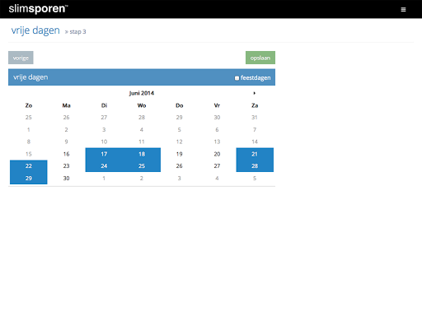Select day 16 in calendar

point(66,154)
